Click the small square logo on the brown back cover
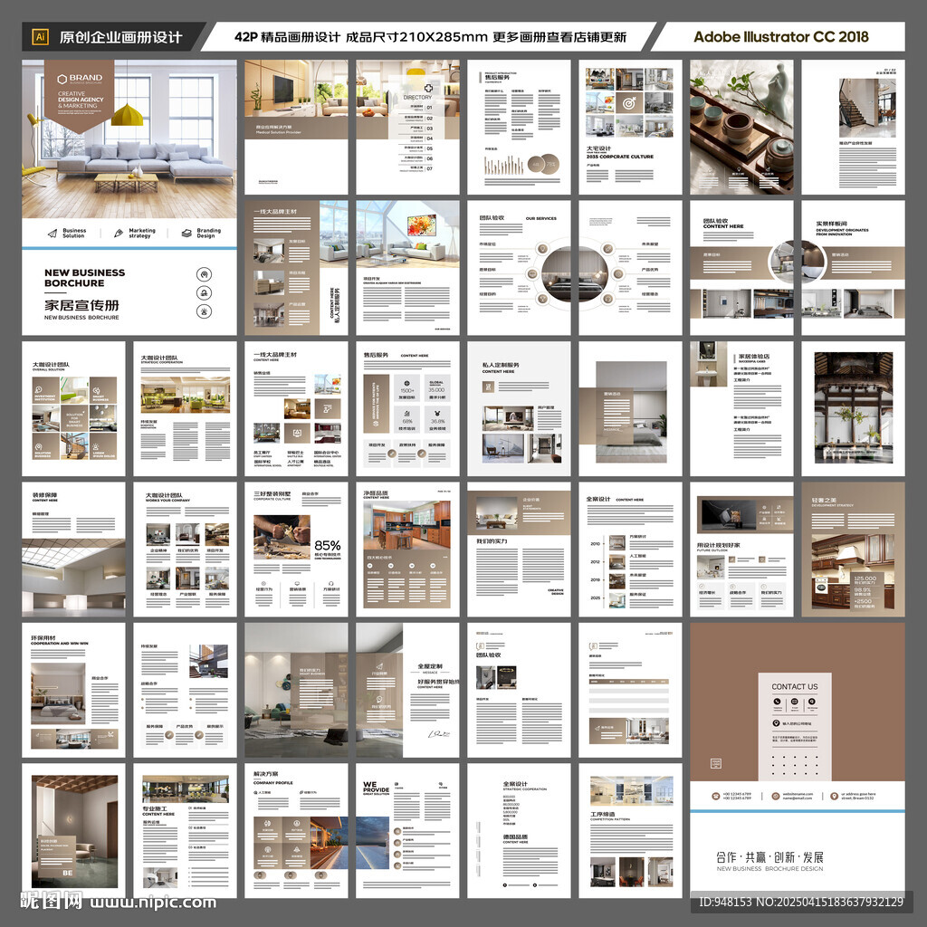Screen dimensions: 927x927 click(716, 763)
